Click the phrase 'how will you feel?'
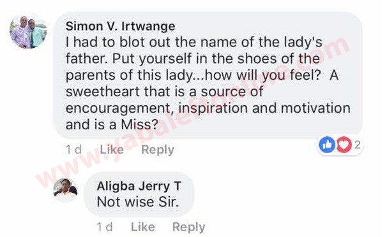Screen dimensions: 387x237 (x=263, y=75)
